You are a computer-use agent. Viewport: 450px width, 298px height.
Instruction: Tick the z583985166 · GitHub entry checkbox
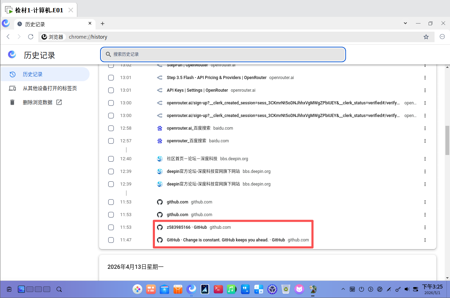(111, 227)
